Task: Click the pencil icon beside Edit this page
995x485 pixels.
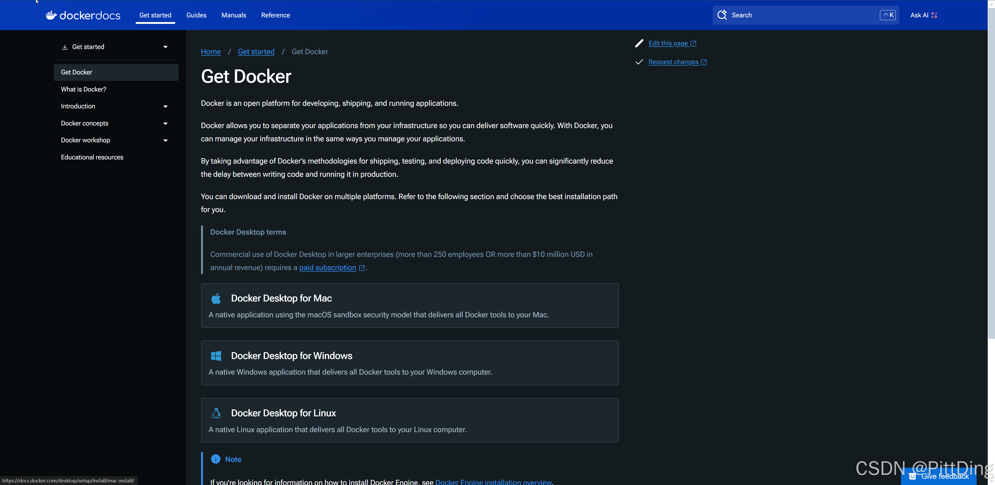Action: pos(639,43)
